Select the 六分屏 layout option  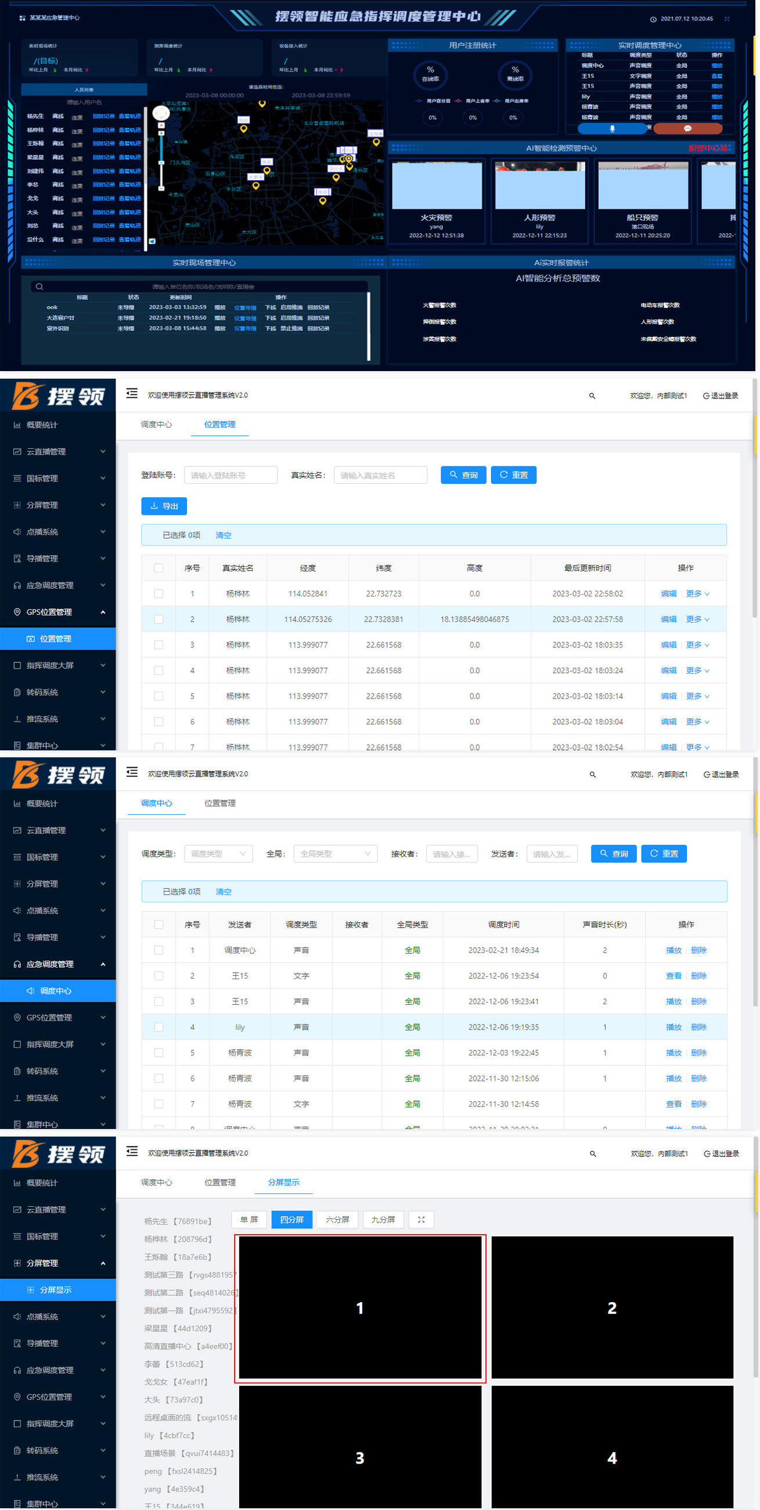tap(337, 1219)
